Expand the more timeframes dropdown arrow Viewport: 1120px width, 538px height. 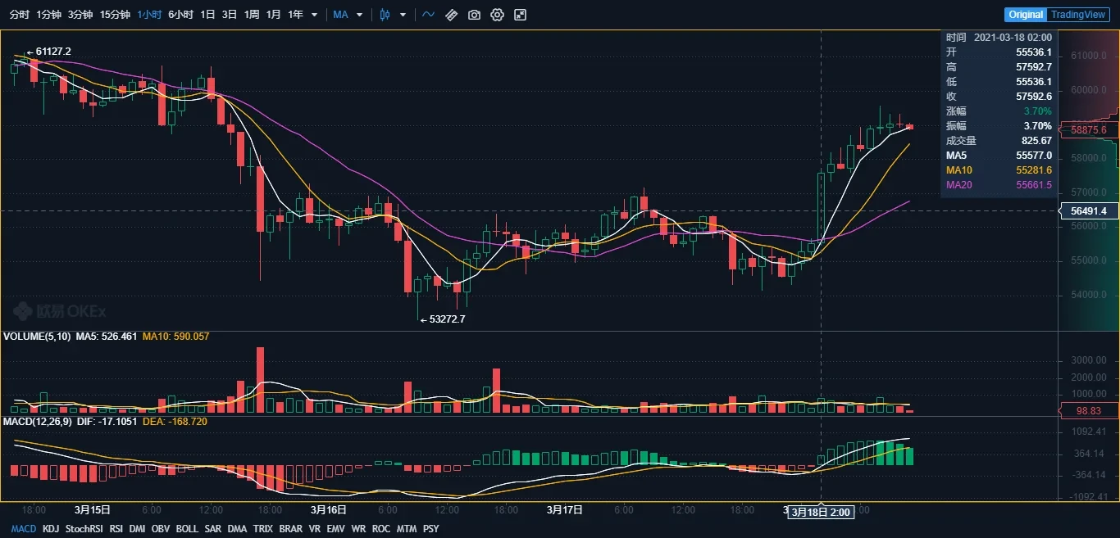click(x=314, y=15)
